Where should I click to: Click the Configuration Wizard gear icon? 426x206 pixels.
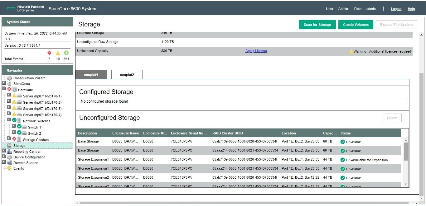[x=9, y=78]
